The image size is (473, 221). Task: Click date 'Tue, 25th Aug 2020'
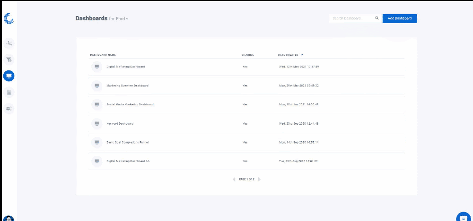click(x=298, y=161)
